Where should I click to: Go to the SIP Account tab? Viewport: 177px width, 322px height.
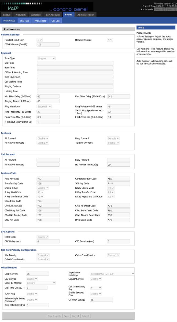[53, 15]
